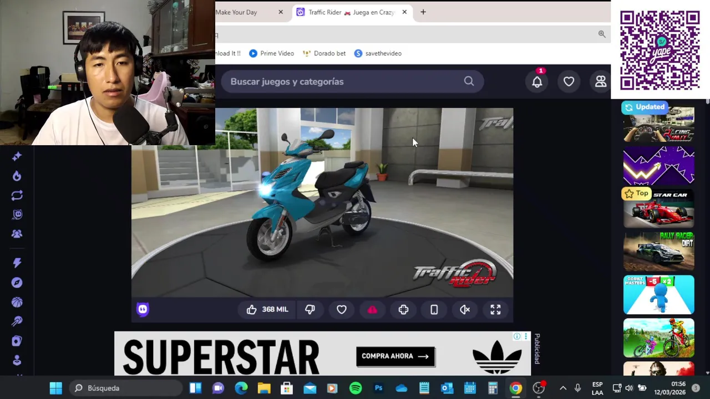The height and width of the screenshot is (399, 710).
Task: Switch ESP LAA keyboard language indicator
Action: click(x=597, y=388)
